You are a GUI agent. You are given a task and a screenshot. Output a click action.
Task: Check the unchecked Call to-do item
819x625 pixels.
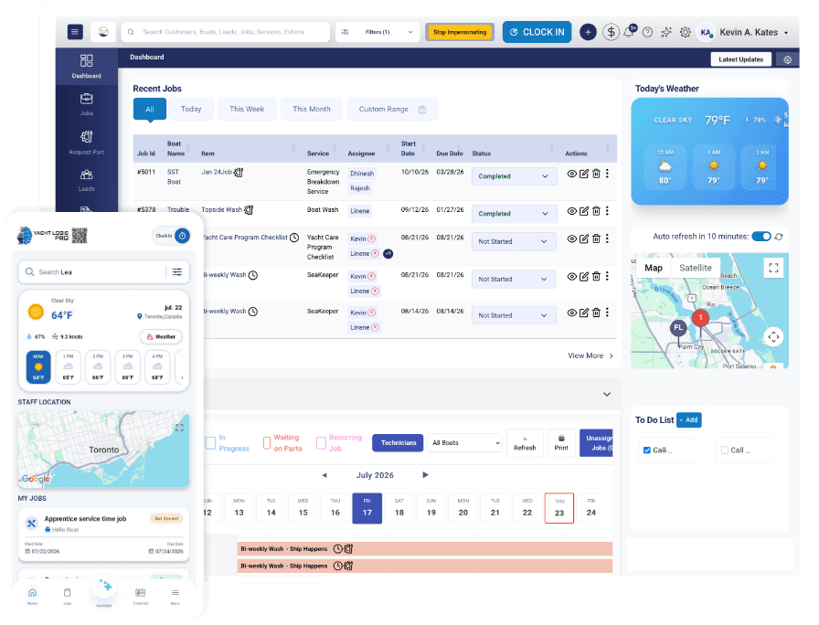[x=725, y=450]
